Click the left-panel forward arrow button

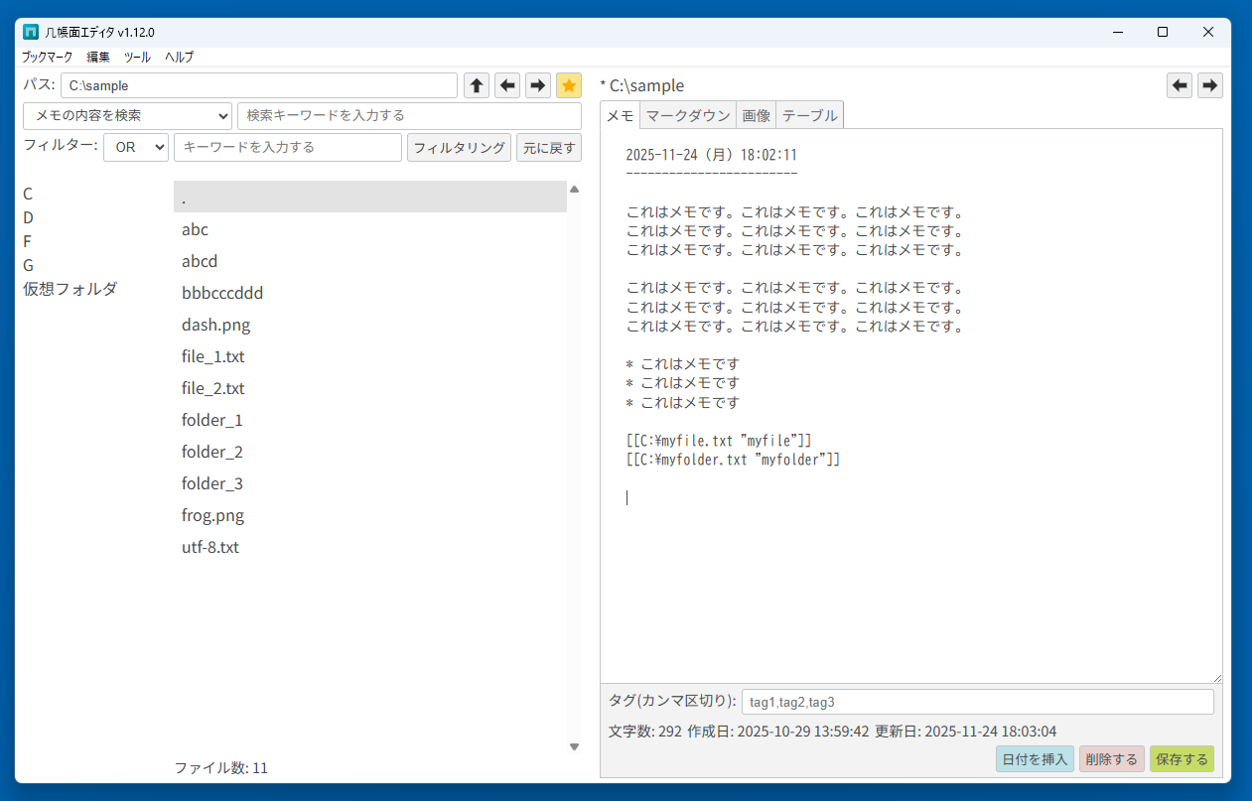tap(538, 85)
